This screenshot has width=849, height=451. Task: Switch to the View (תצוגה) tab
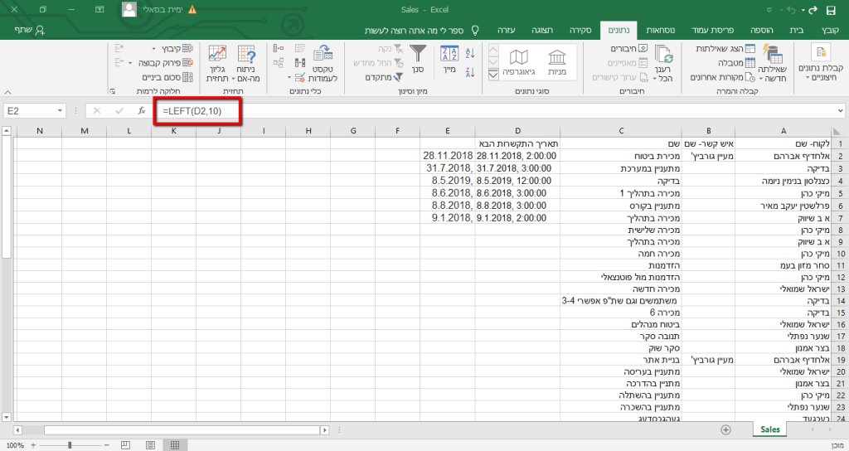pyautogui.click(x=542, y=31)
